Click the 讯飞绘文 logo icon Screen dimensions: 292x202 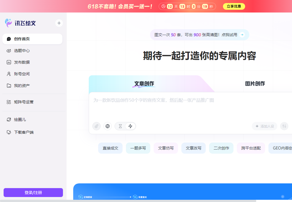coord(8,23)
